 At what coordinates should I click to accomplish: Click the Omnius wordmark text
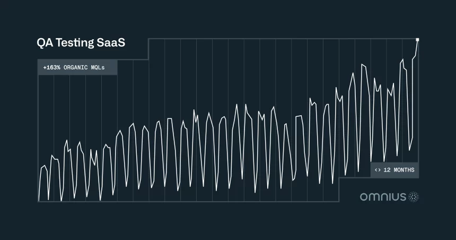point(383,198)
